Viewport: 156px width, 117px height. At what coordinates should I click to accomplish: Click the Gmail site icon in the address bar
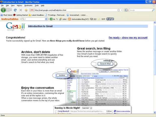[32, 10]
